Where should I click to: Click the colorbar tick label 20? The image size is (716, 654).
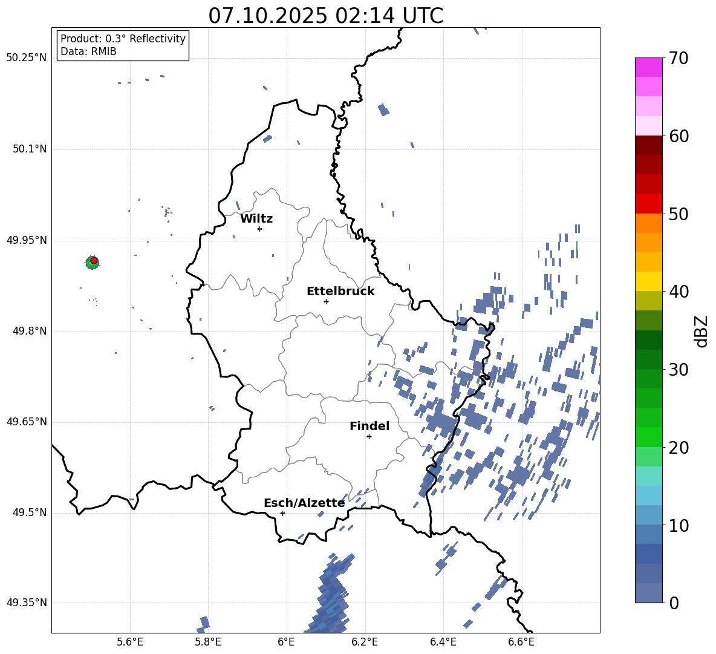pyautogui.click(x=679, y=447)
